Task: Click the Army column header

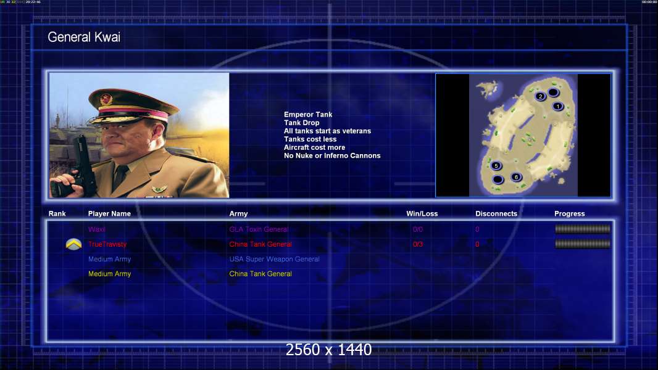Action: pyautogui.click(x=238, y=214)
